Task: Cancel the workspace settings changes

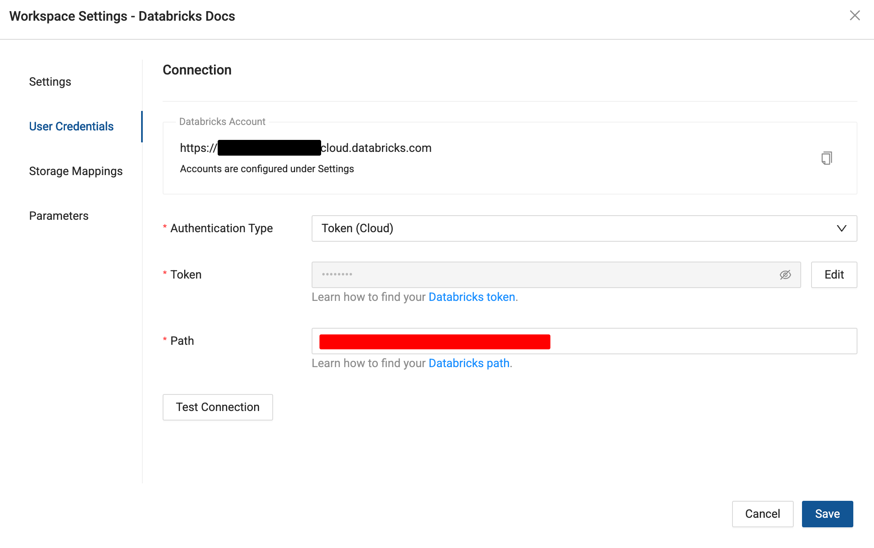Action: coord(762,514)
